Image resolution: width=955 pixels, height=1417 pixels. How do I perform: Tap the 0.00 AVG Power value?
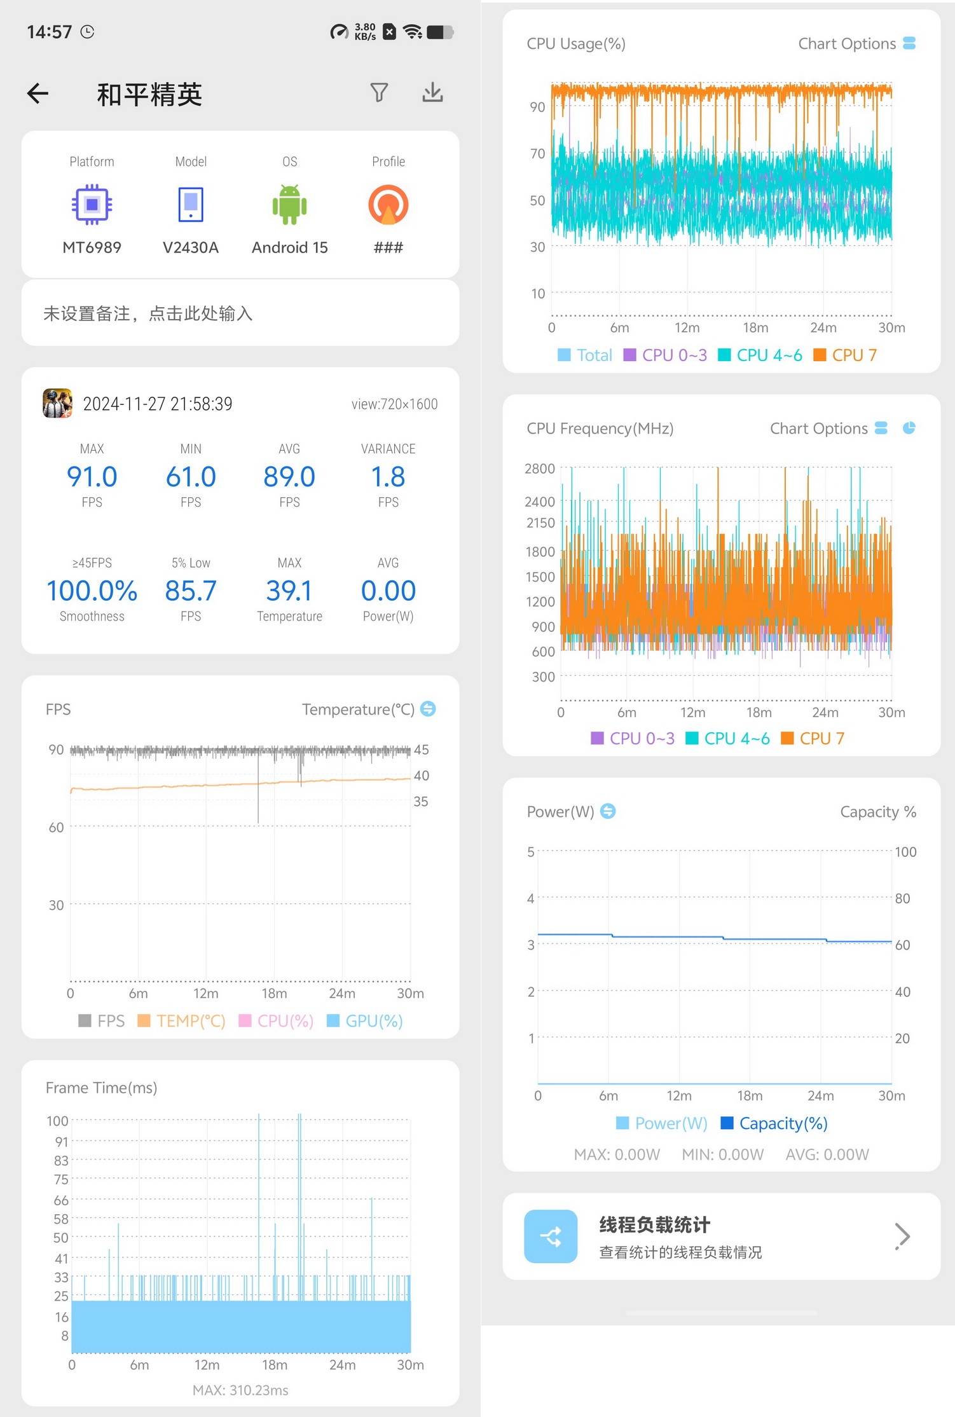coord(388,591)
